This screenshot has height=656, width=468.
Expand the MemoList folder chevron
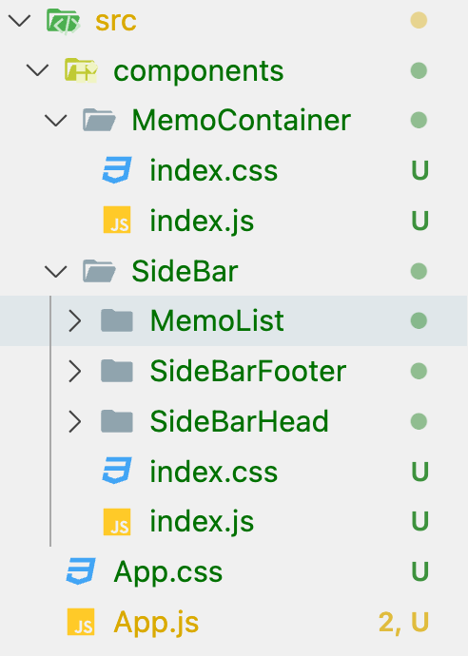pyautogui.click(x=74, y=321)
